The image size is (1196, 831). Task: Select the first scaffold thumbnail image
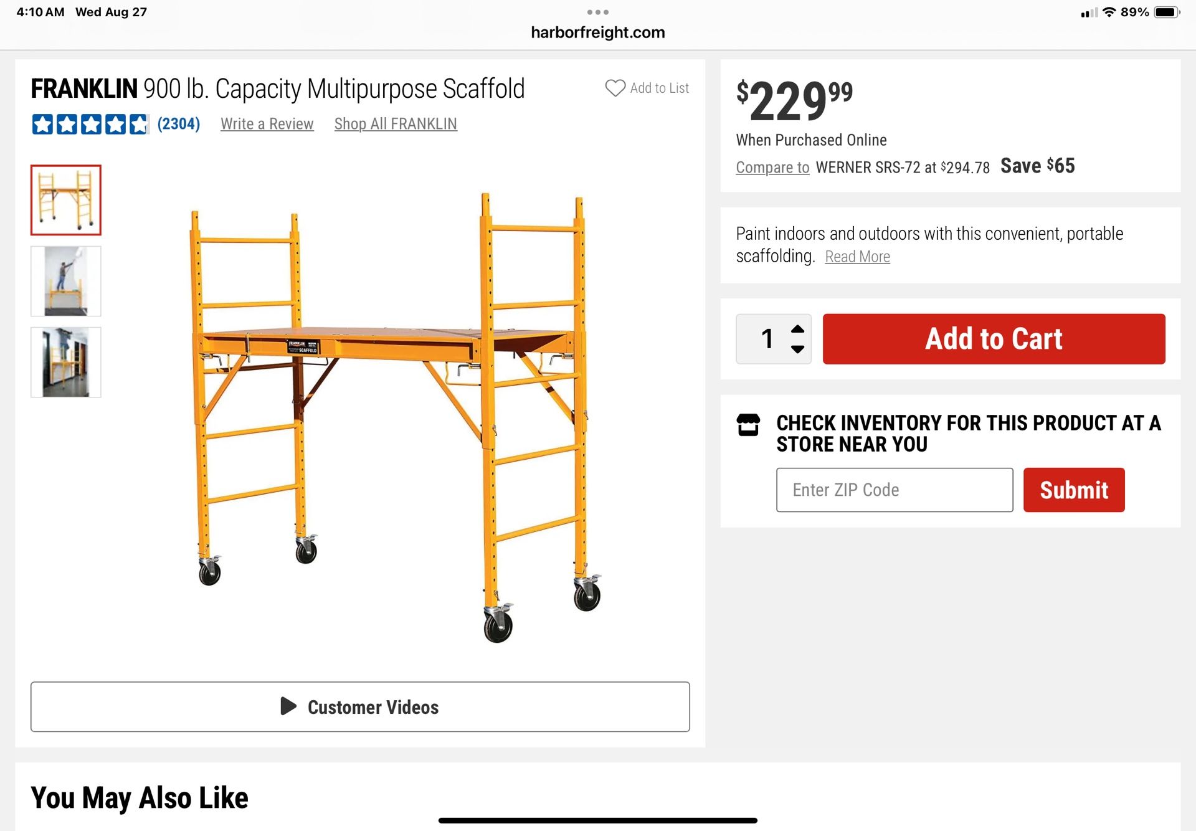[66, 200]
